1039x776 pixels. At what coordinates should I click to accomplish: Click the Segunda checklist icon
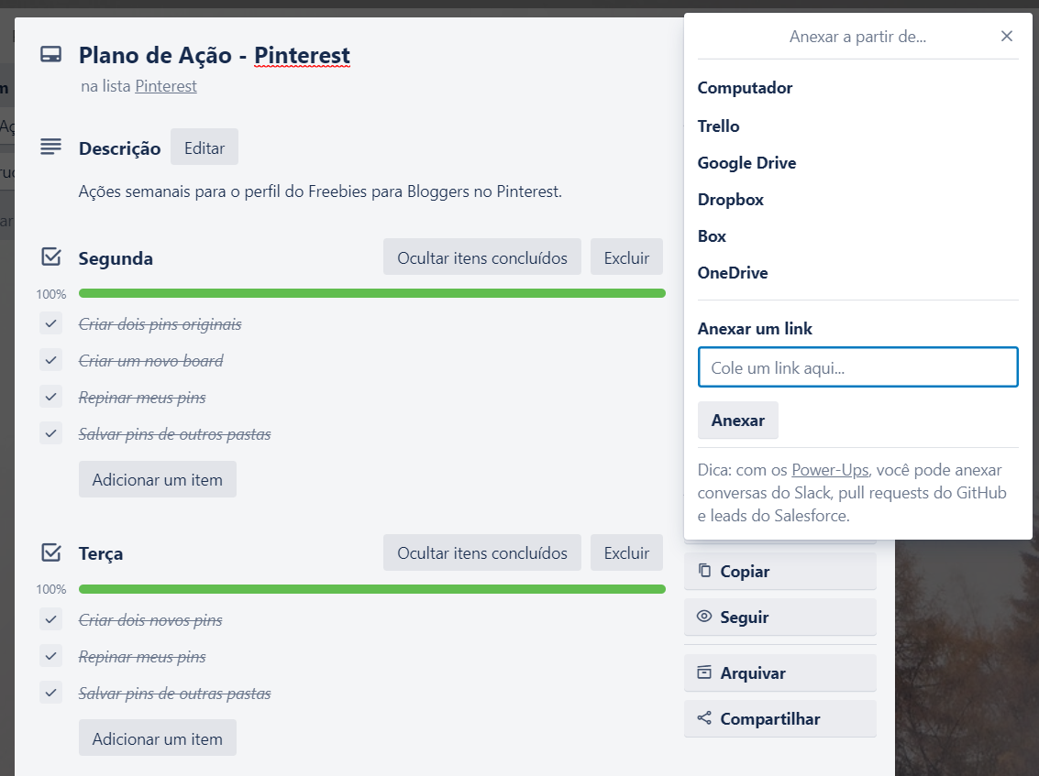[51, 257]
